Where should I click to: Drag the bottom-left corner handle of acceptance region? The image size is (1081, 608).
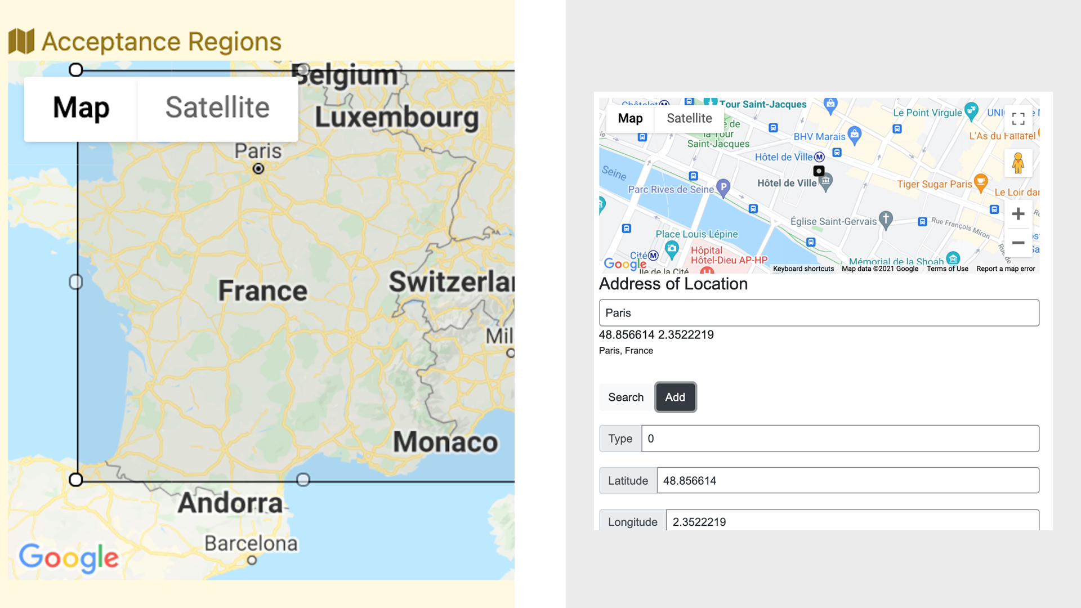coord(75,480)
